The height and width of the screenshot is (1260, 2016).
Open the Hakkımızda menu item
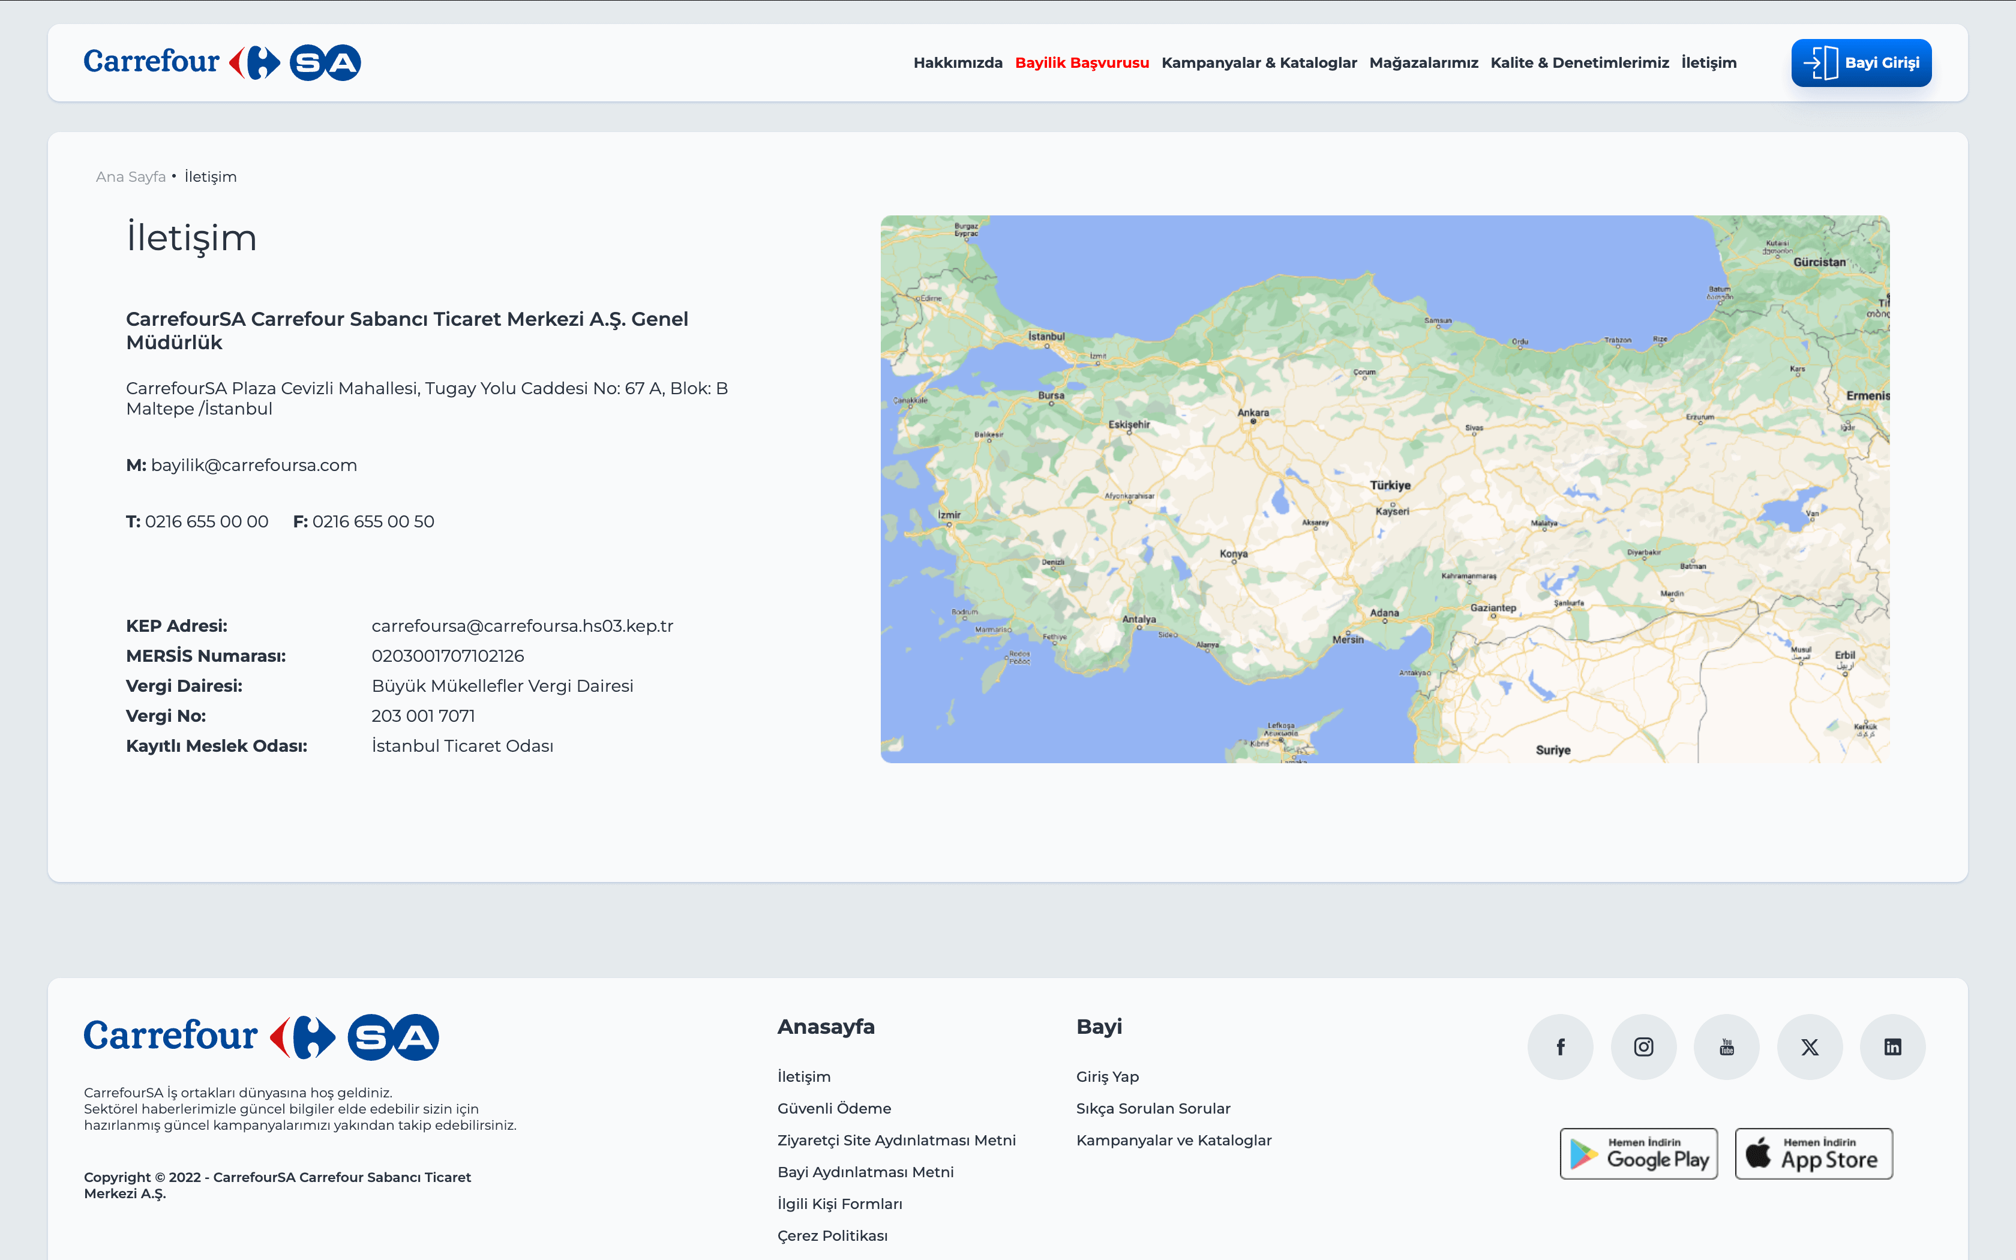click(957, 62)
